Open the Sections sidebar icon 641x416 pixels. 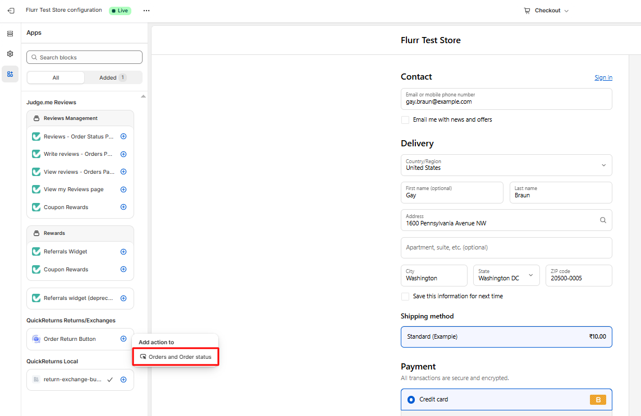tap(10, 34)
